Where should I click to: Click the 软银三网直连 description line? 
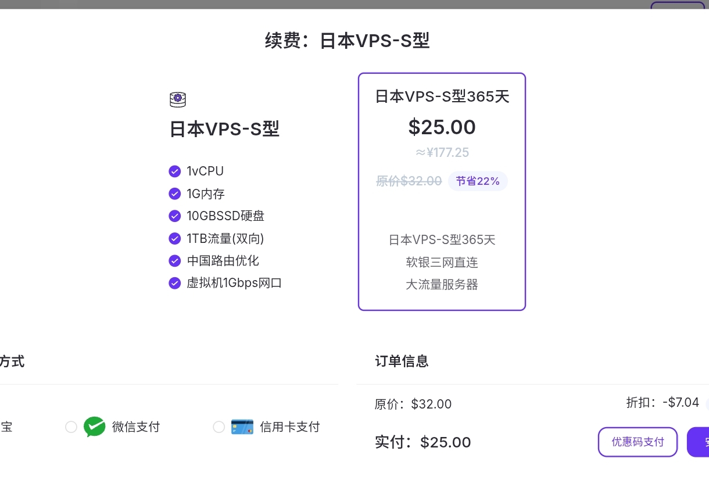coord(442,262)
